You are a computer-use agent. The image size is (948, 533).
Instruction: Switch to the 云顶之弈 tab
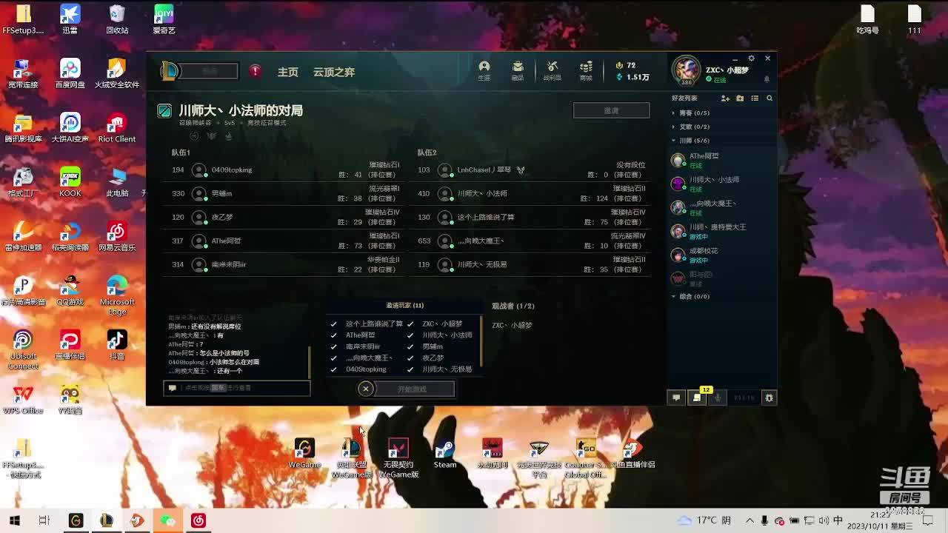click(x=334, y=72)
